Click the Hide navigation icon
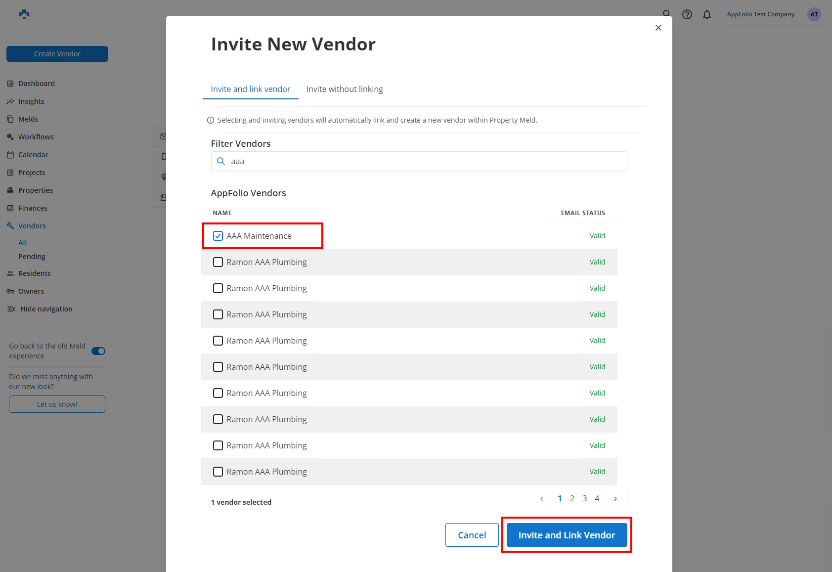Image resolution: width=832 pixels, height=572 pixels. (x=11, y=309)
